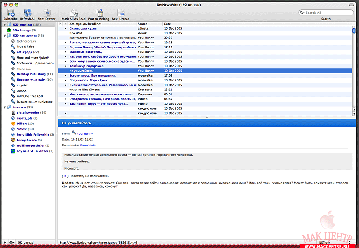Select headline Ваш новый вирус
The image size is (359, 248).
click(99, 104)
